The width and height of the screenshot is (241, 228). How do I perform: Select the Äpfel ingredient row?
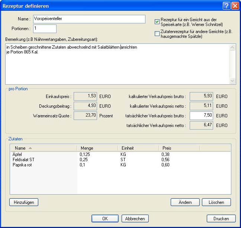pyautogui.click(x=120, y=154)
